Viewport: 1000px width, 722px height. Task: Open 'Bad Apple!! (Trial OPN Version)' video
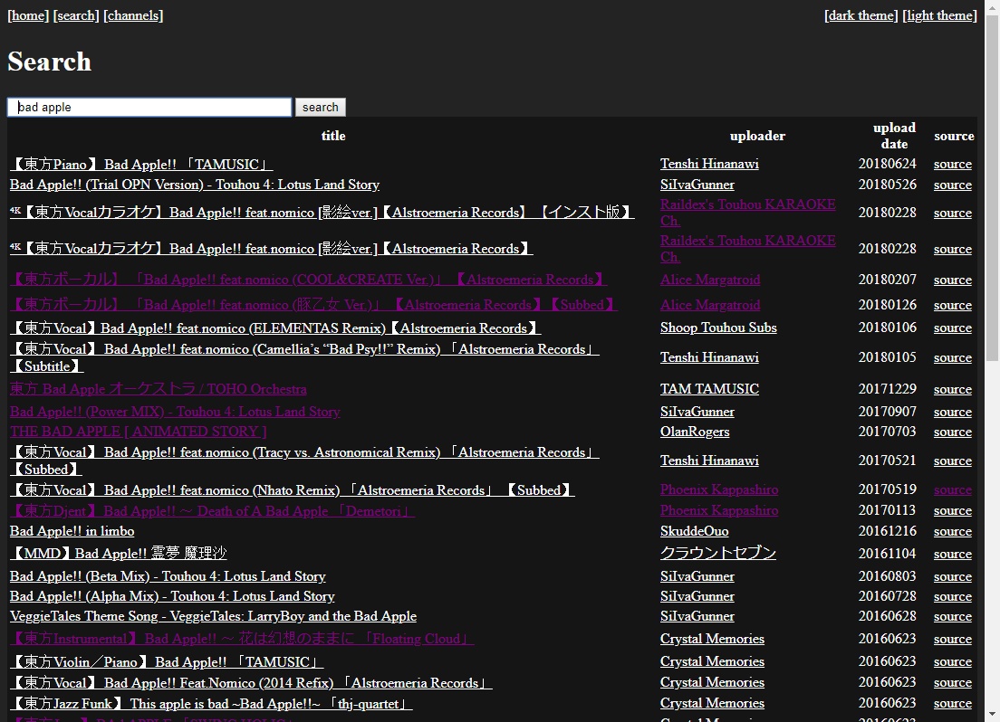point(195,185)
